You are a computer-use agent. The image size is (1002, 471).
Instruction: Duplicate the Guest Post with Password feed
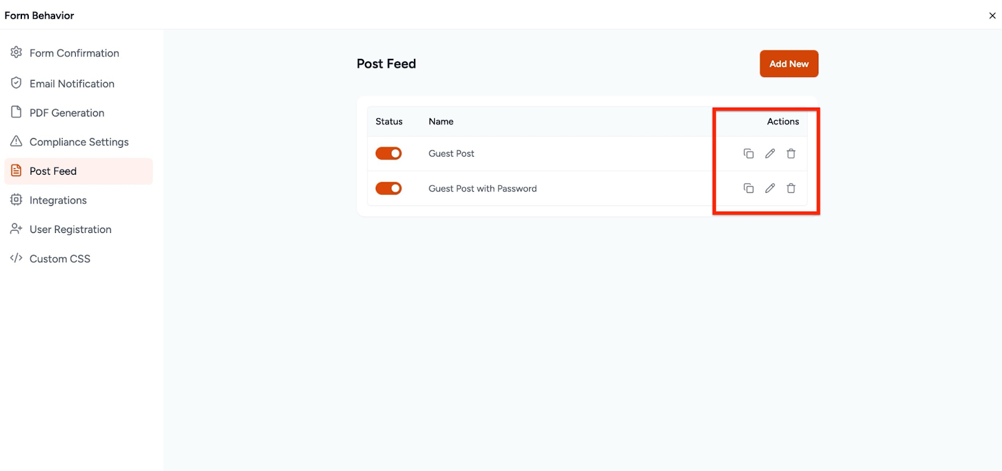pos(749,188)
